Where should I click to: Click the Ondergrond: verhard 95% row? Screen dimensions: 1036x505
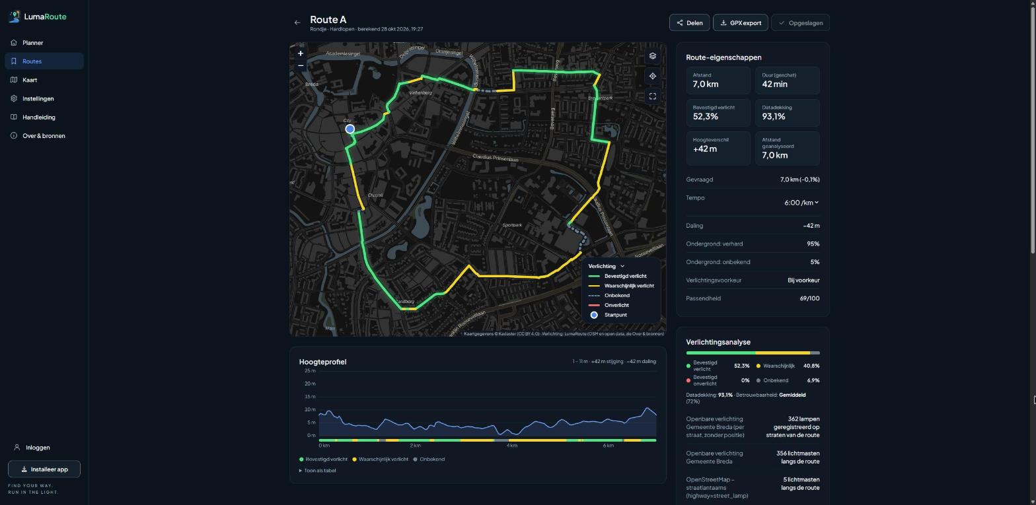[x=753, y=244]
